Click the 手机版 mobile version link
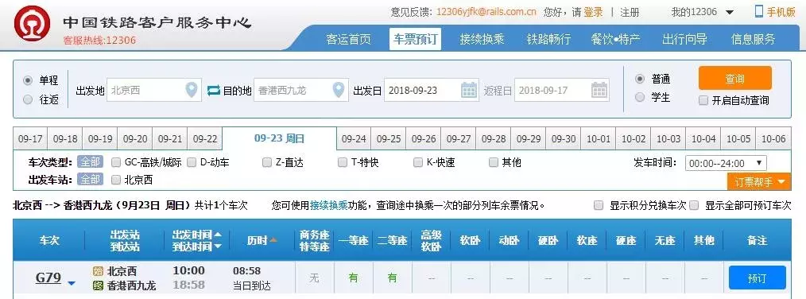Screen dimensions: 806x299 [x=781, y=12]
